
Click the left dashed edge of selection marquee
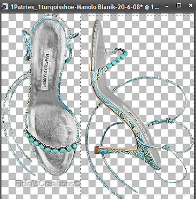click(81, 105)
